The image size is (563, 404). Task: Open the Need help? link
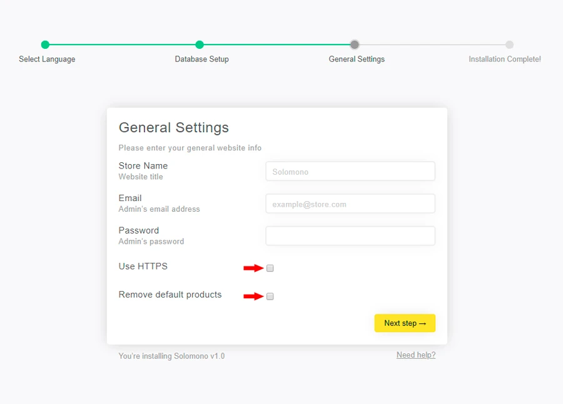416,355
